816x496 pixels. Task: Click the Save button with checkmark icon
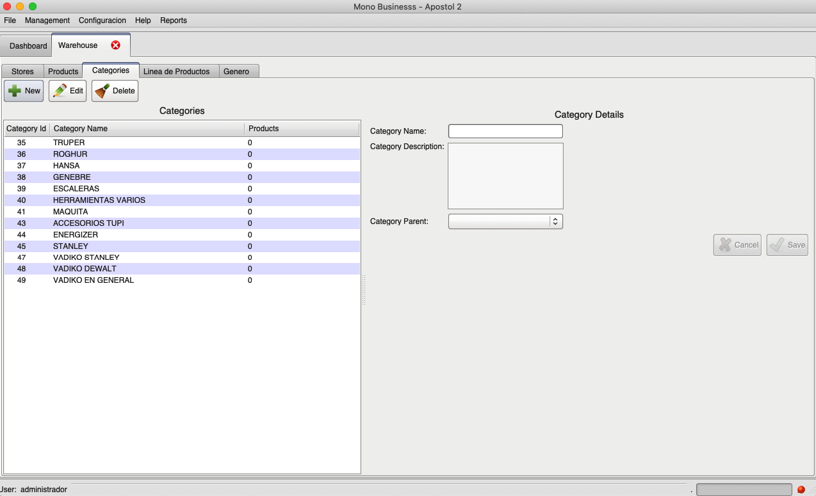tap(787, 245)
